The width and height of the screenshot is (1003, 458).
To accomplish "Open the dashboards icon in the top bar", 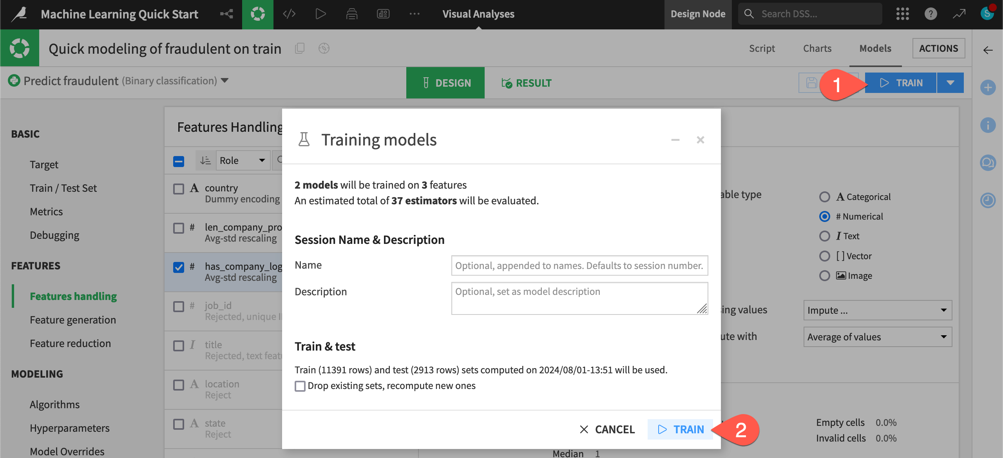I will [383, 14].
